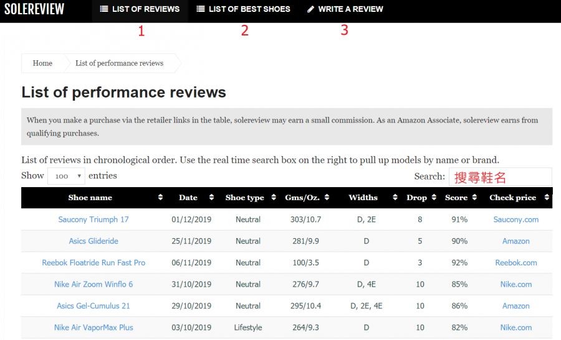Click the date 03/10/2019
561x340 pixels.
click(x=191, y=328)
